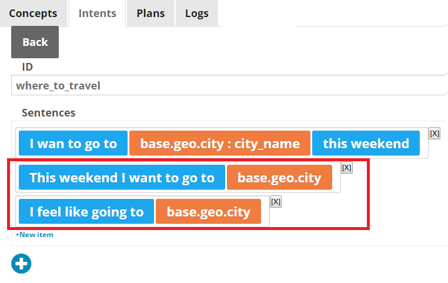Click the blue plus add icon

(x=21, y=264)
